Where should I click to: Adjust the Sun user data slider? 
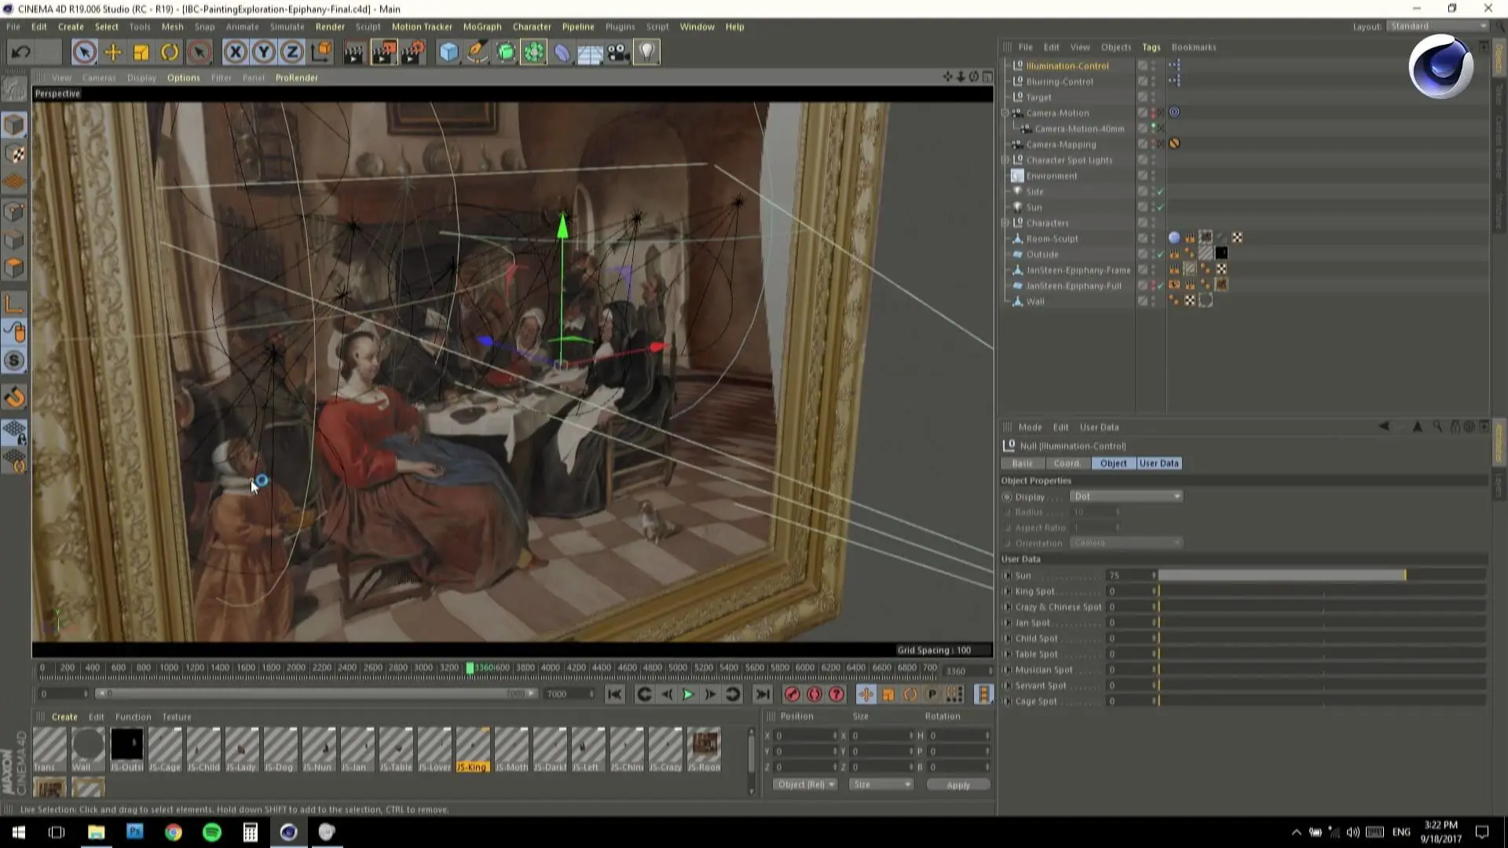pyautogui.click(x=1322, y=576)
